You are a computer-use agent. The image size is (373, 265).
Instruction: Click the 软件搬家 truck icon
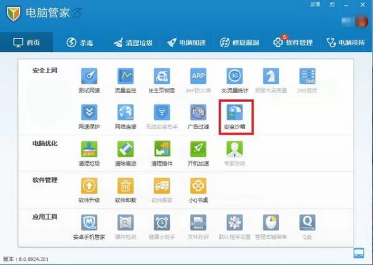162,186
